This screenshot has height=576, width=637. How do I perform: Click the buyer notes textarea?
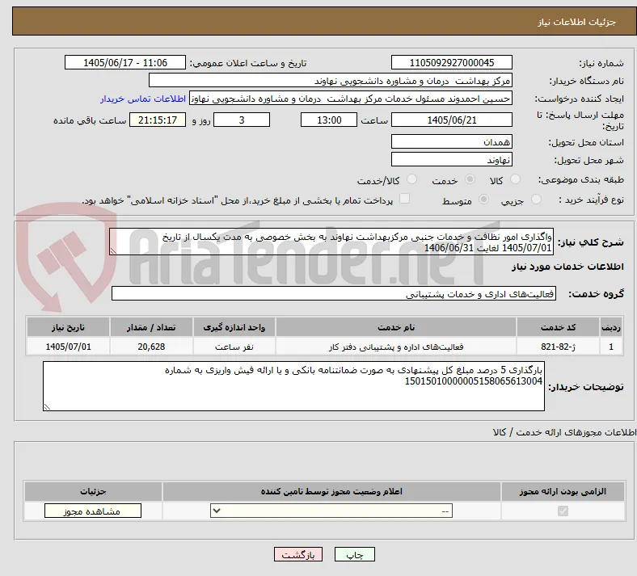coord(293,386)
